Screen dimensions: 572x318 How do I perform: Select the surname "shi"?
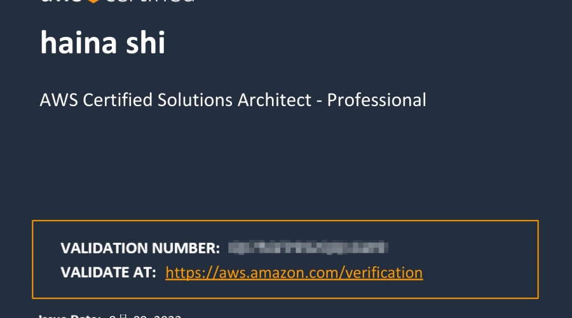(146, 43)
